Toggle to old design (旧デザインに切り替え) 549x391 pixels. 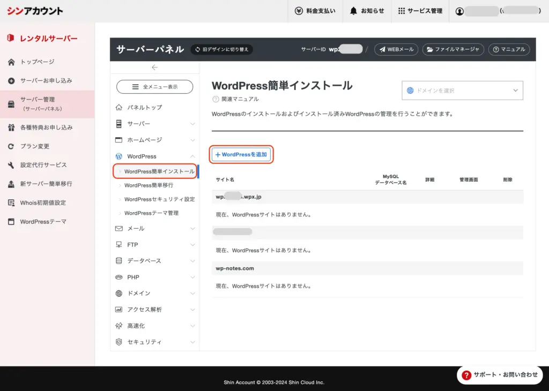click(x=222, y=49)
